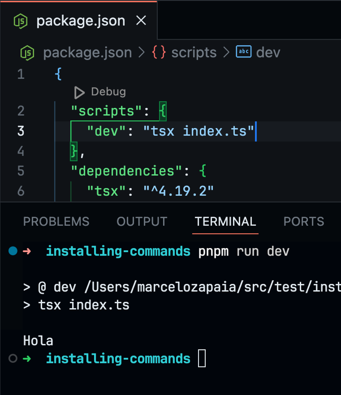Screen dimensions: 341x395
Task: Open dev breadcrumb item
Action: click(268, 53)
